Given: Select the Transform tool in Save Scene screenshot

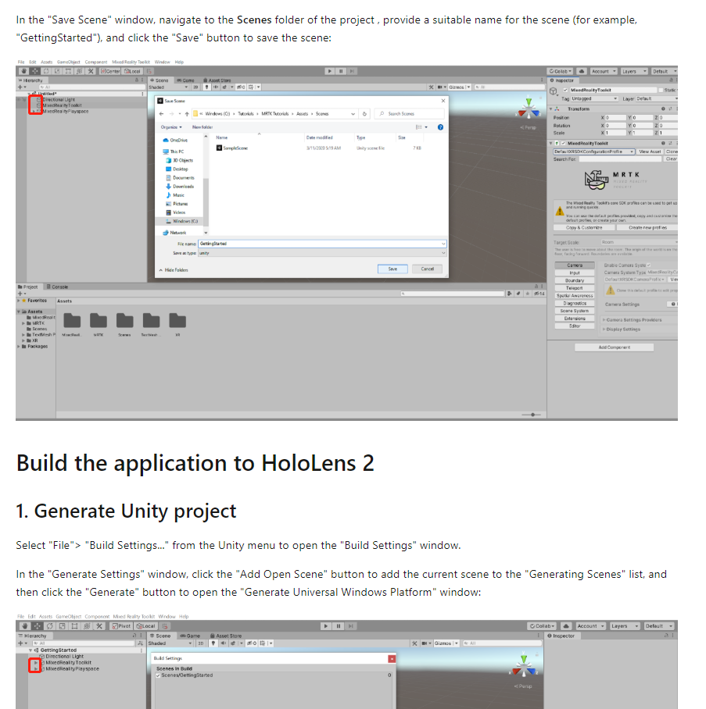Looking at the screenshot, I should [80, 71].
